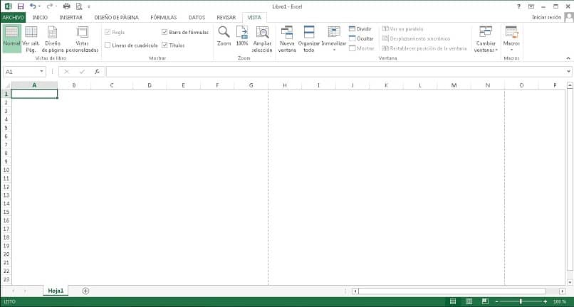
Task: Click the Save icon in quick access toolbar
Action: coord(21,6)
